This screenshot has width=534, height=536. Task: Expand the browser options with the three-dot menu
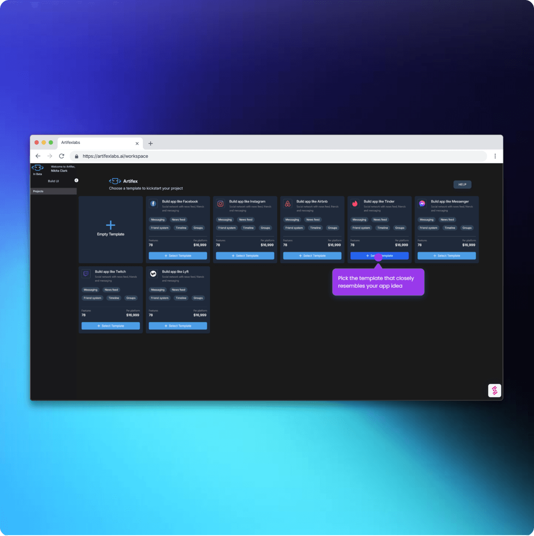(x=495, y=156)
